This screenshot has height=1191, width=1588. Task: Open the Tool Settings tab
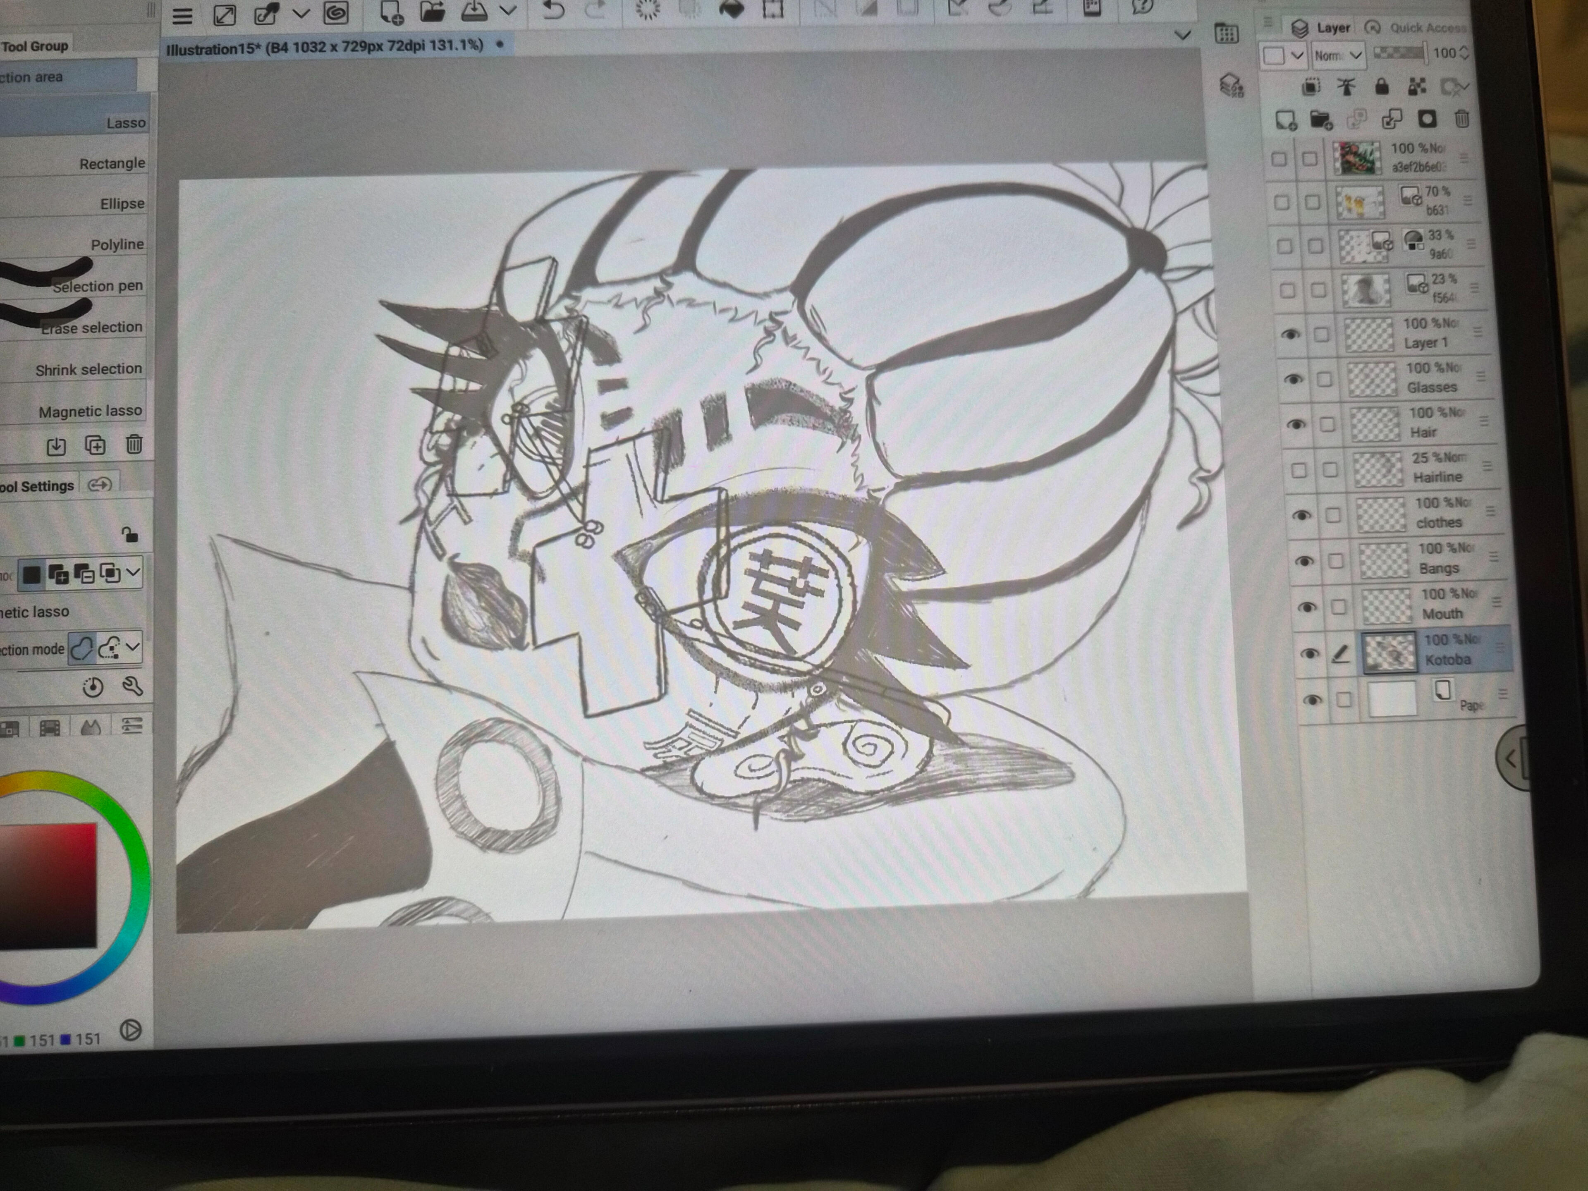[37, 486]
